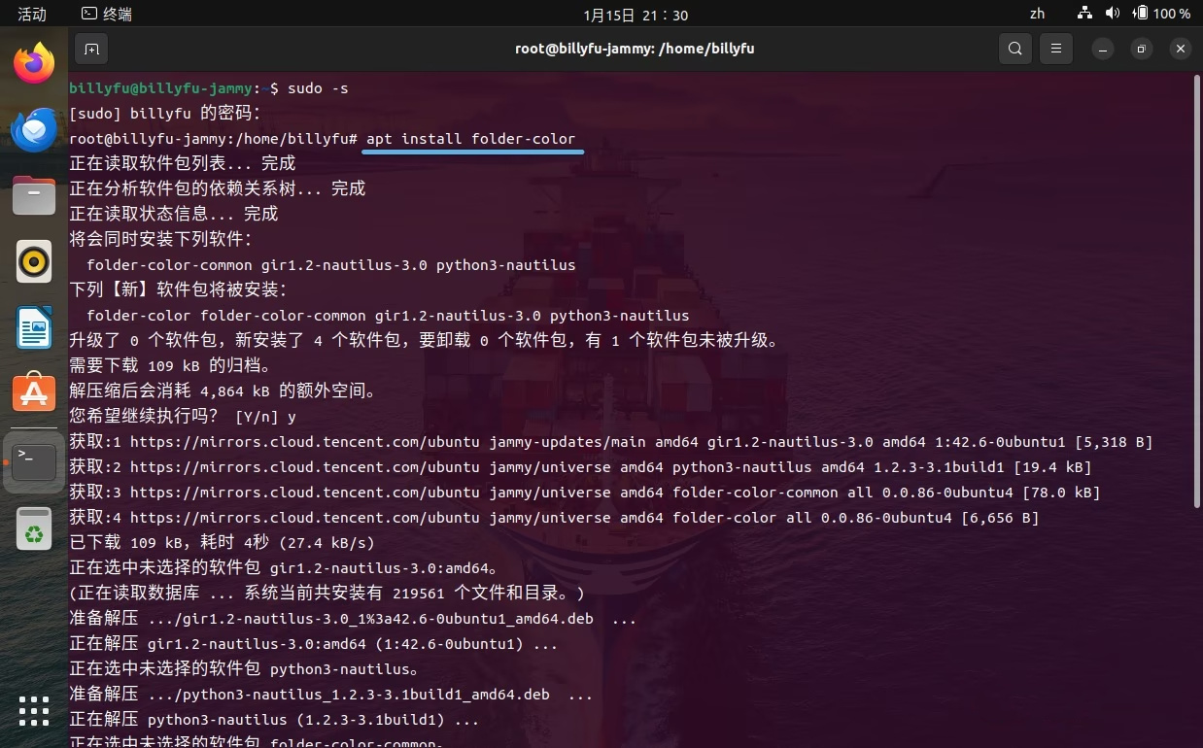Open a new terminal tab
Image resolution: width=1203 pixels, height=748 pixels.
click(91, 49)
